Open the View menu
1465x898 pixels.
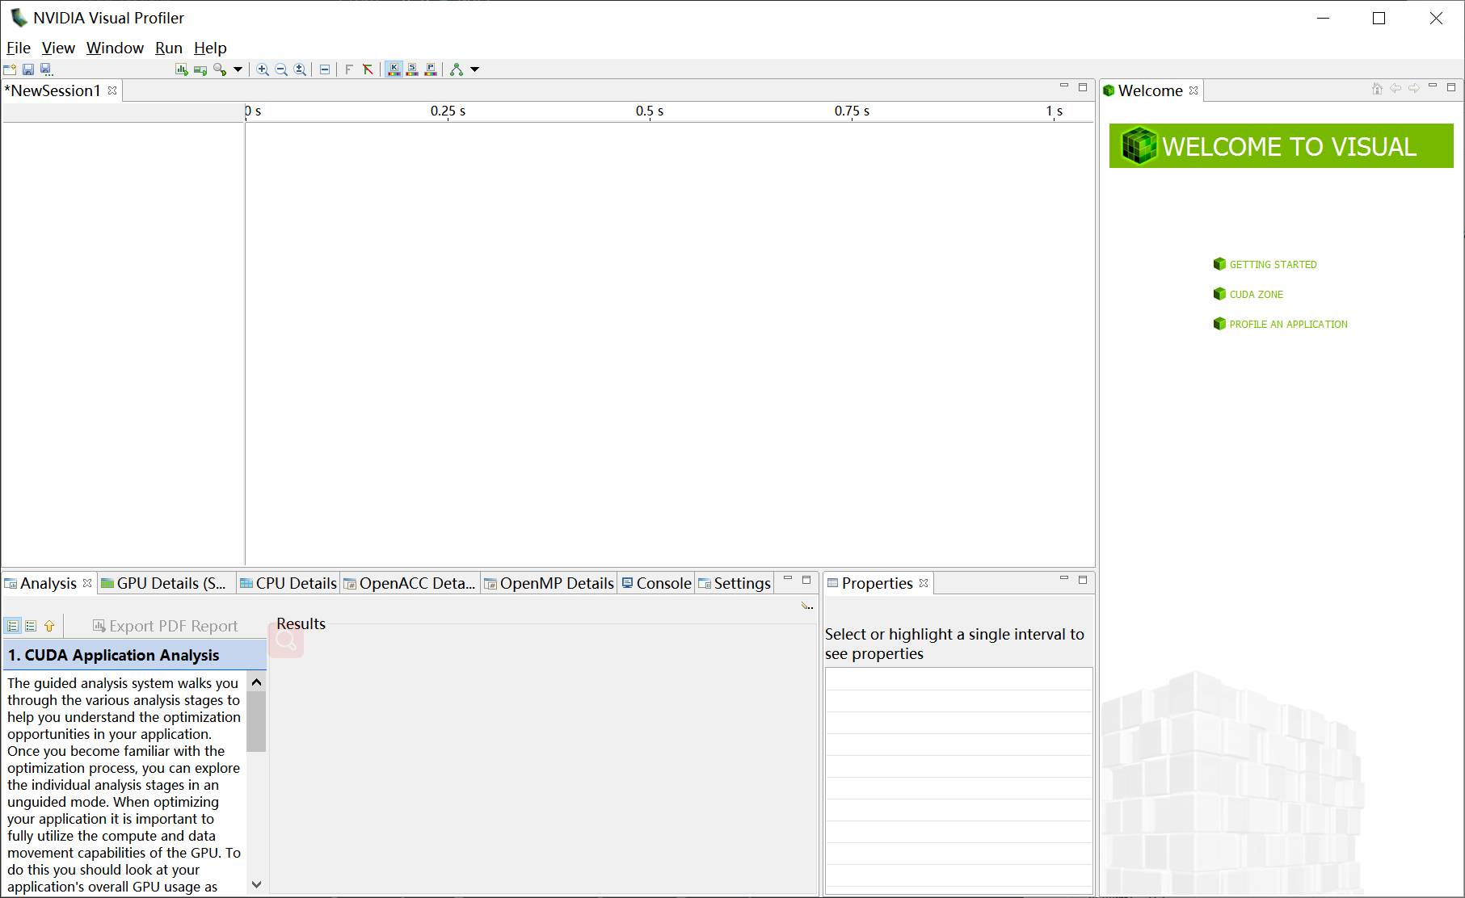(58, 48)
